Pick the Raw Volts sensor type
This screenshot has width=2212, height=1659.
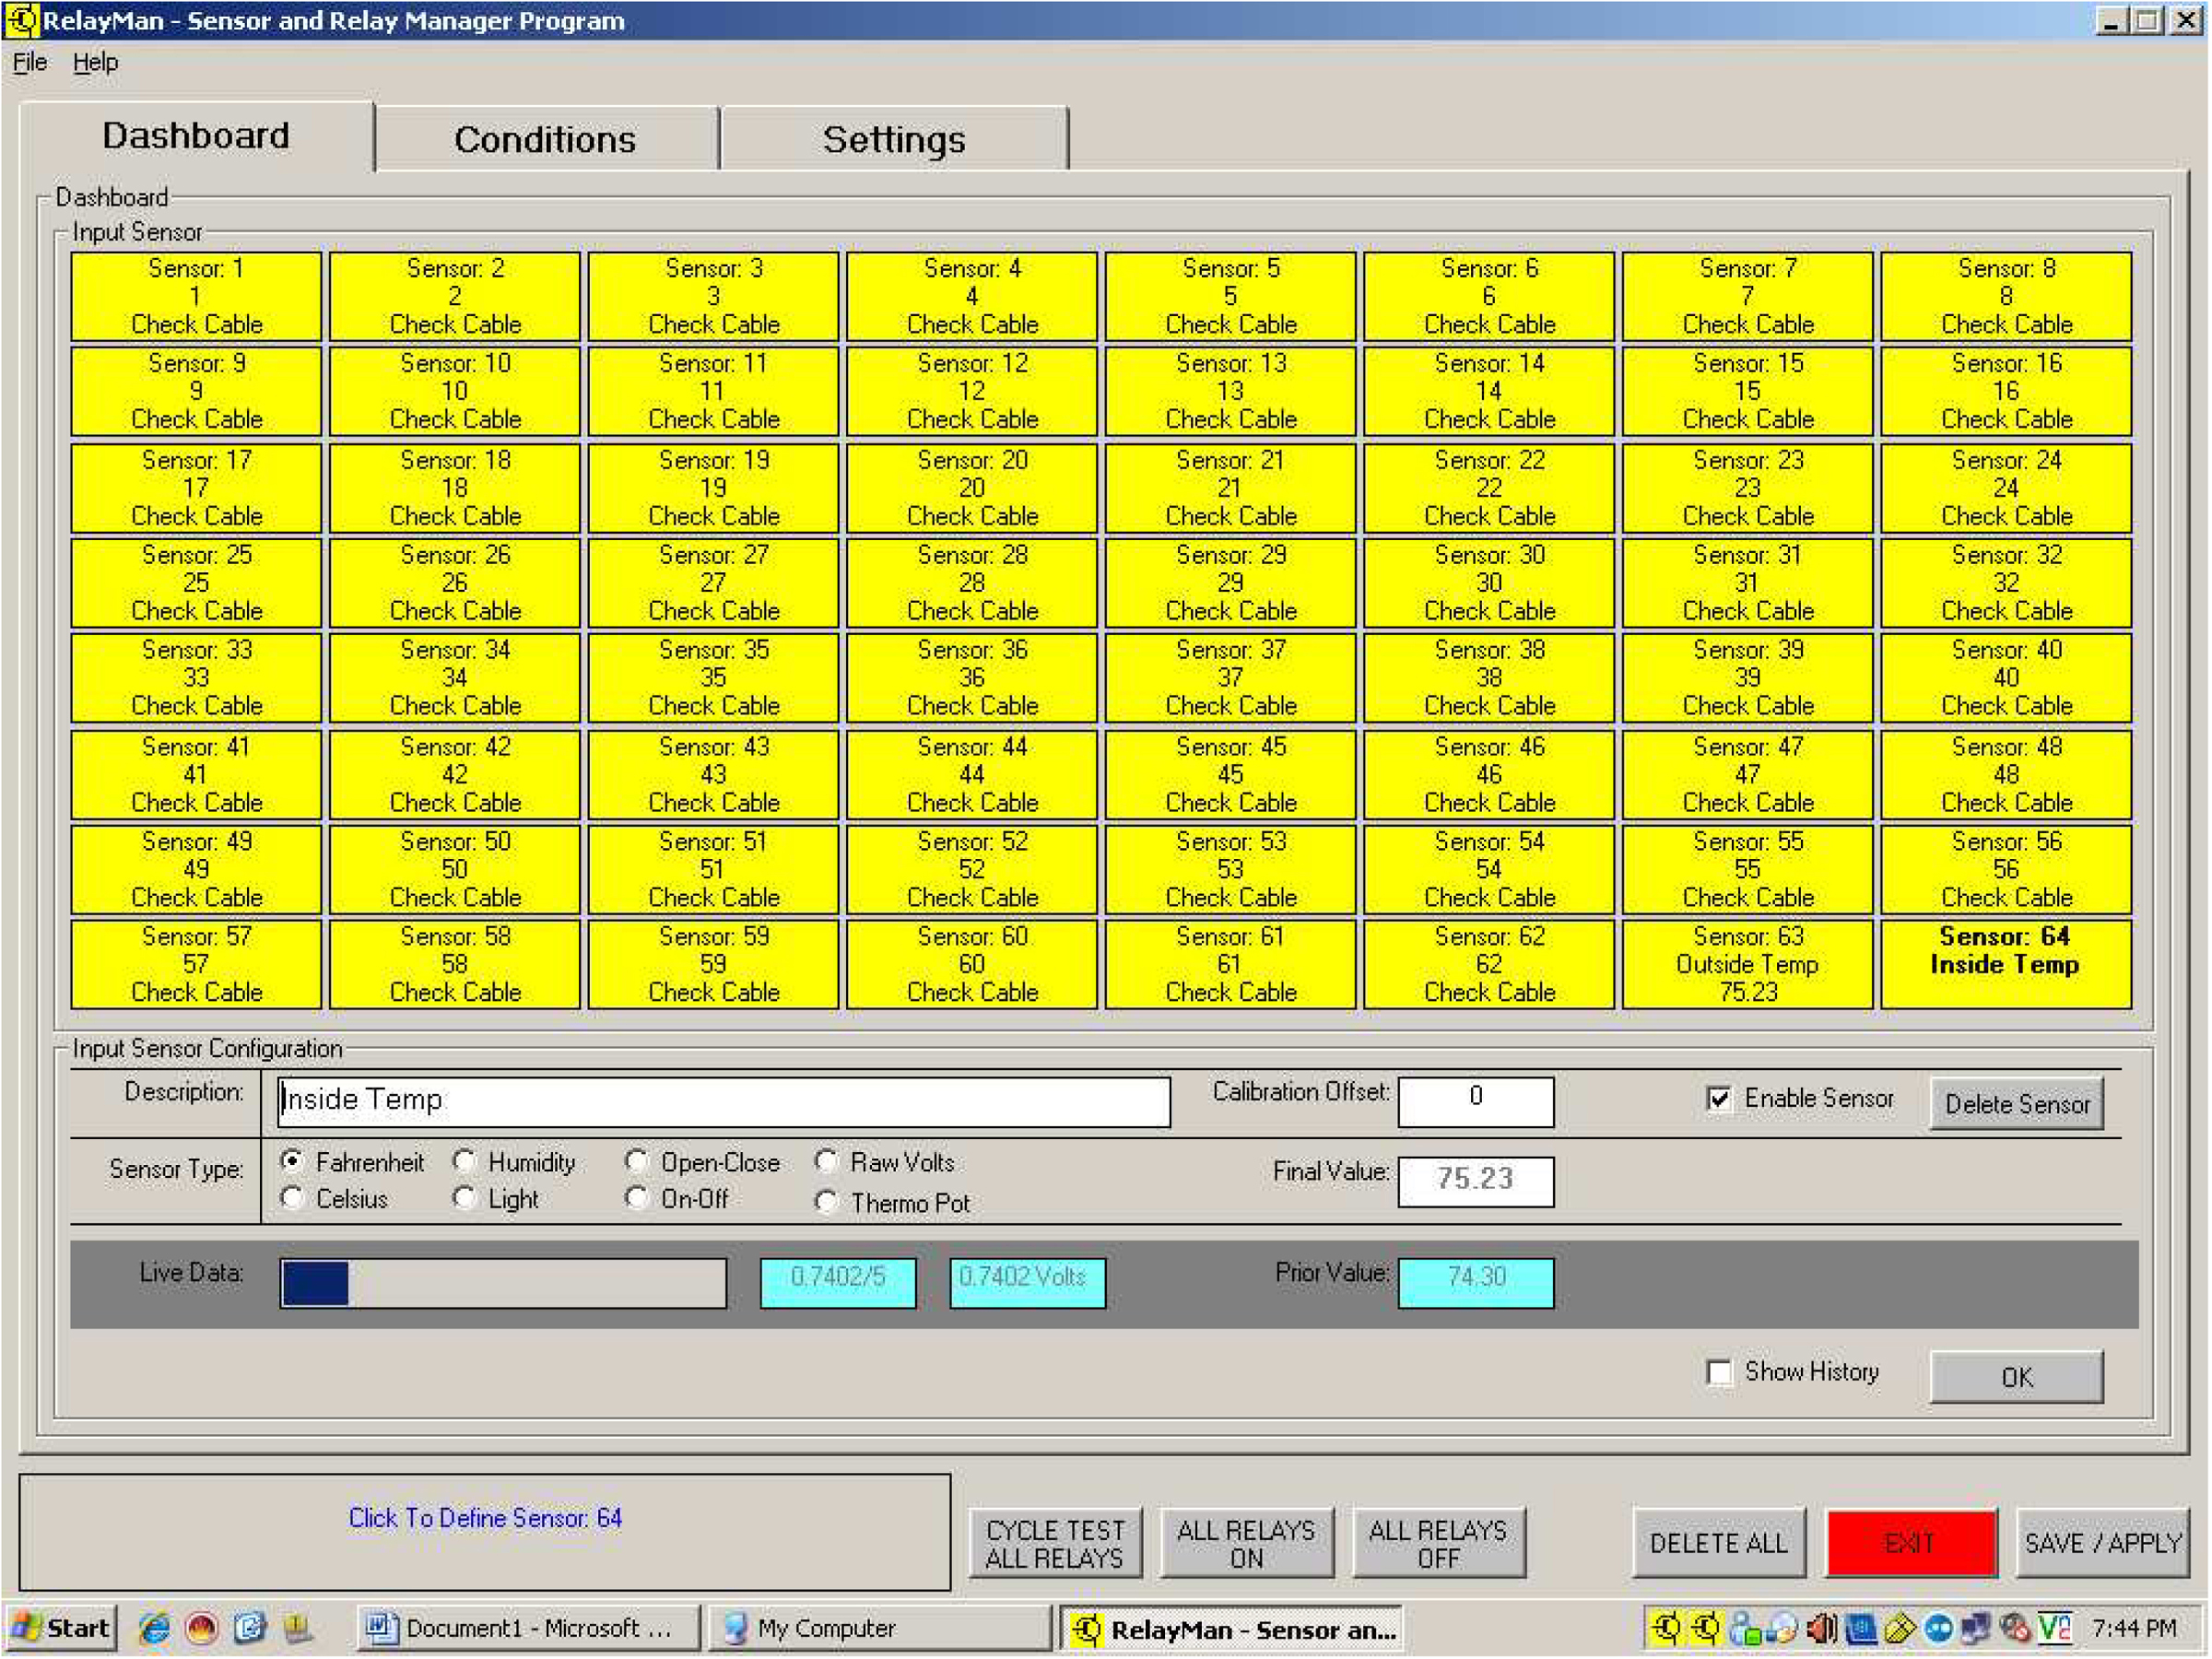tap(826, 1162)
